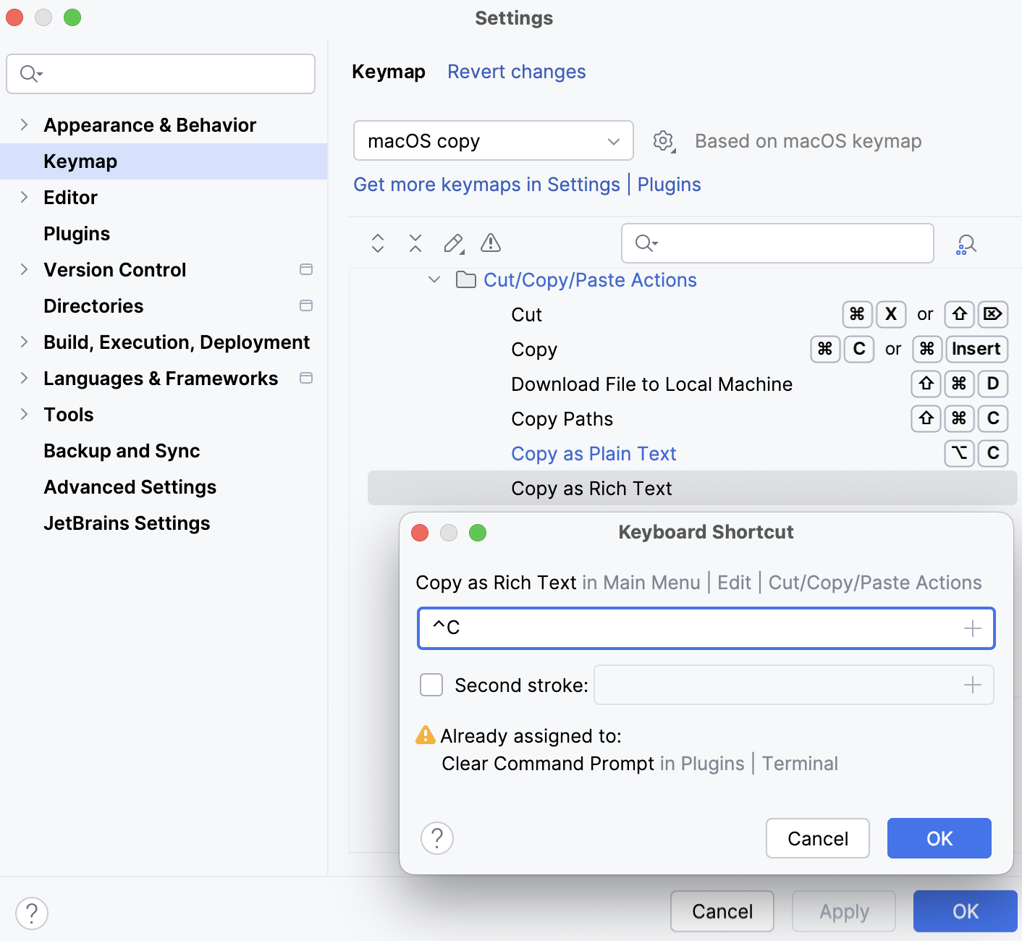Enable the Second stroke checkbox

[431, 684]
